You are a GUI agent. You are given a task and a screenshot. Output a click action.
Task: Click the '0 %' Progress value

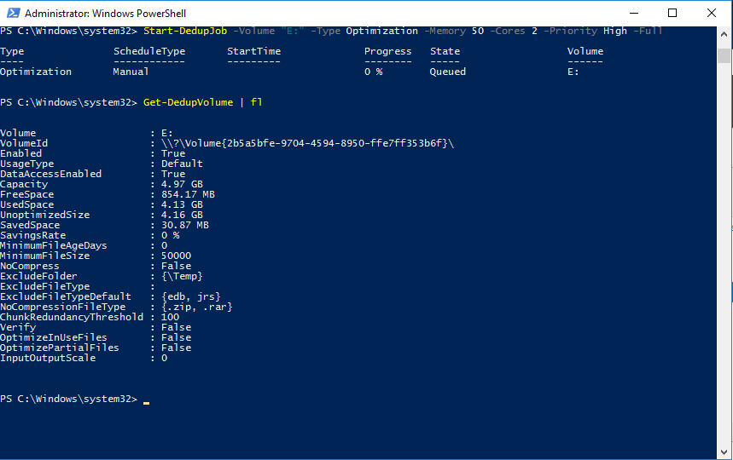pos(373,72)
